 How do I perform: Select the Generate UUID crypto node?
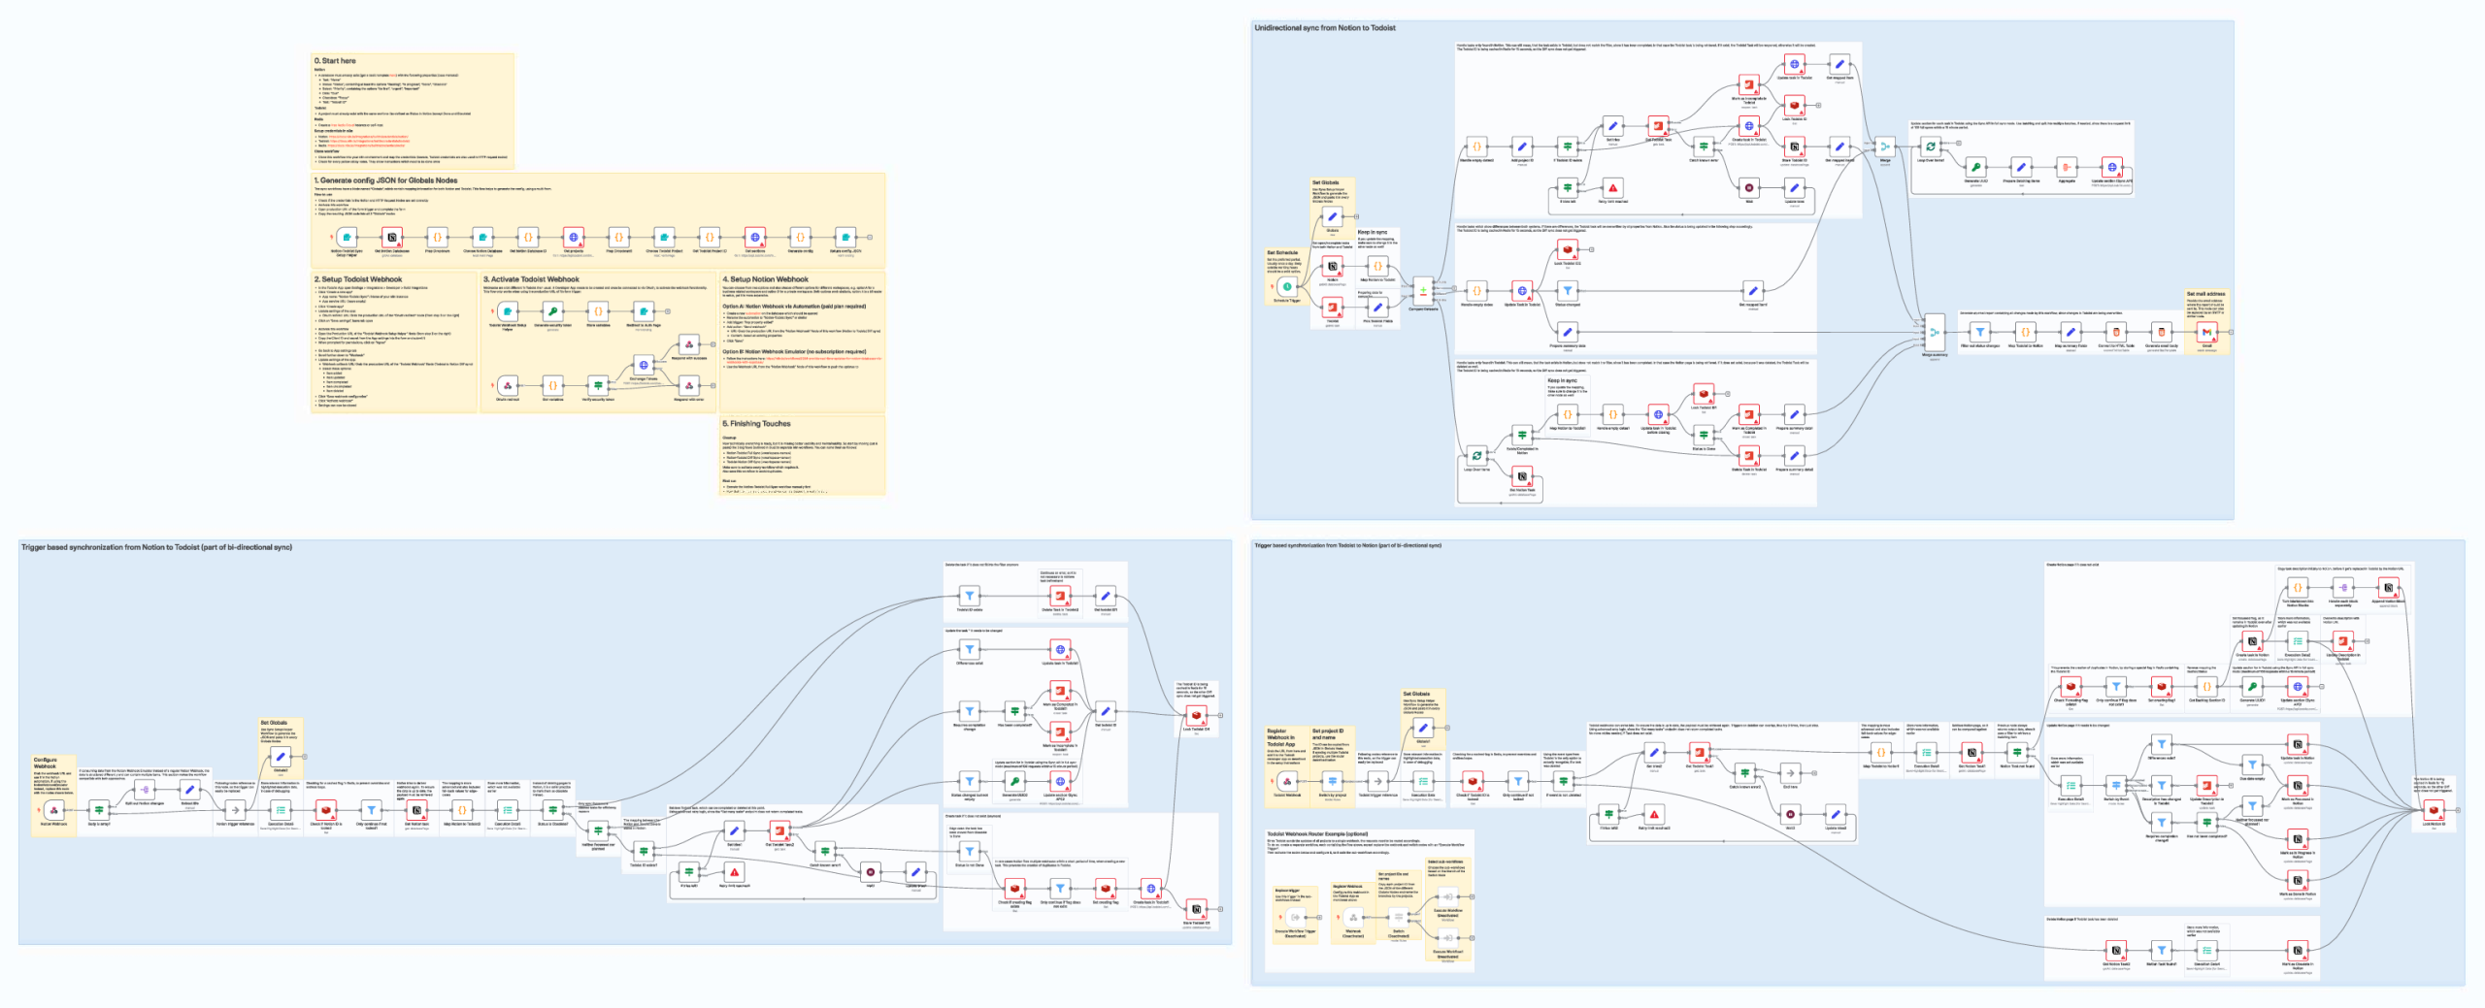coord(1975,168)
